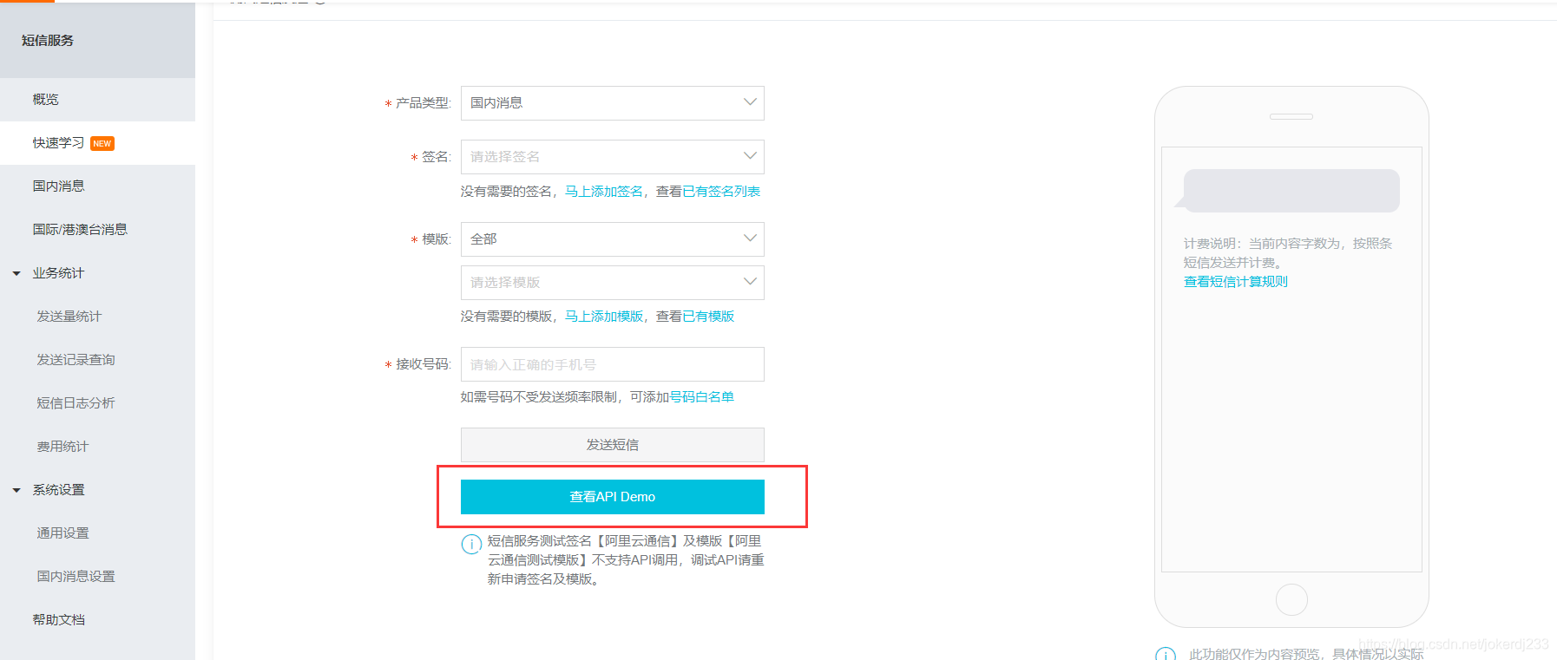Click the 短信服务 sidebar header

pos(48,41)
